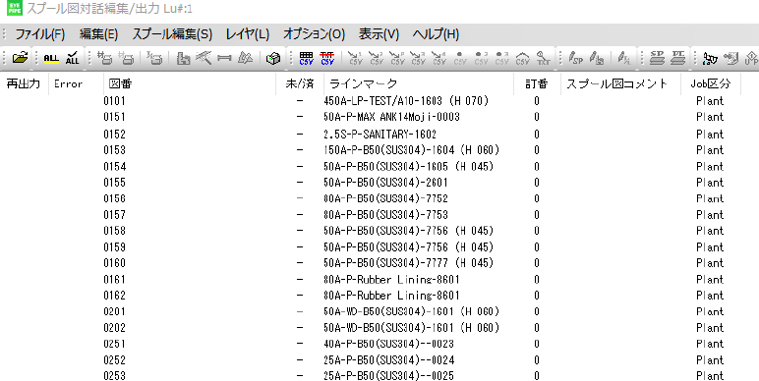759x381 pixels.
Task: Click the arrow CSV icon numbered 4
Action: point(438,59)
